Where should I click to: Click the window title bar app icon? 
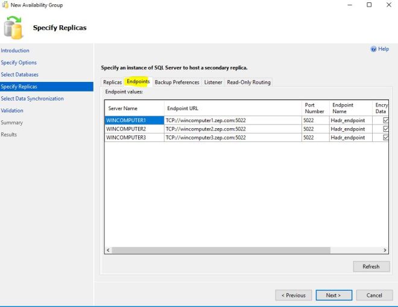(5, 5)
